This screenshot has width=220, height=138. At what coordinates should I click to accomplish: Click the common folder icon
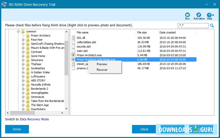23,31
